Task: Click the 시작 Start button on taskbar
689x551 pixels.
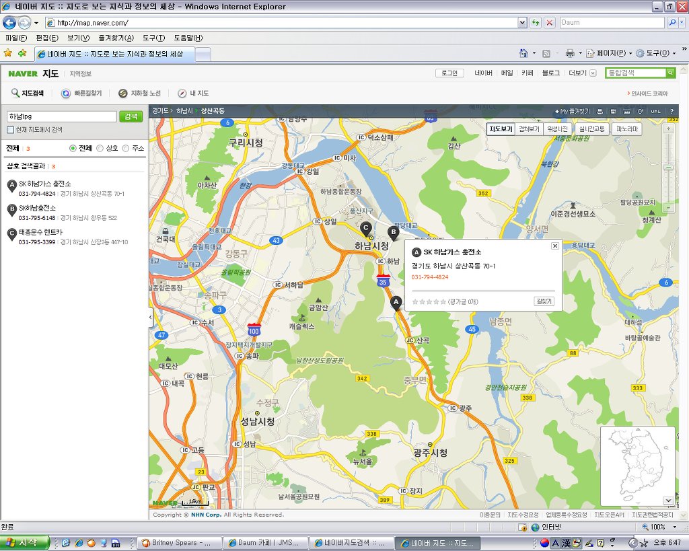Action: (25, 543)
